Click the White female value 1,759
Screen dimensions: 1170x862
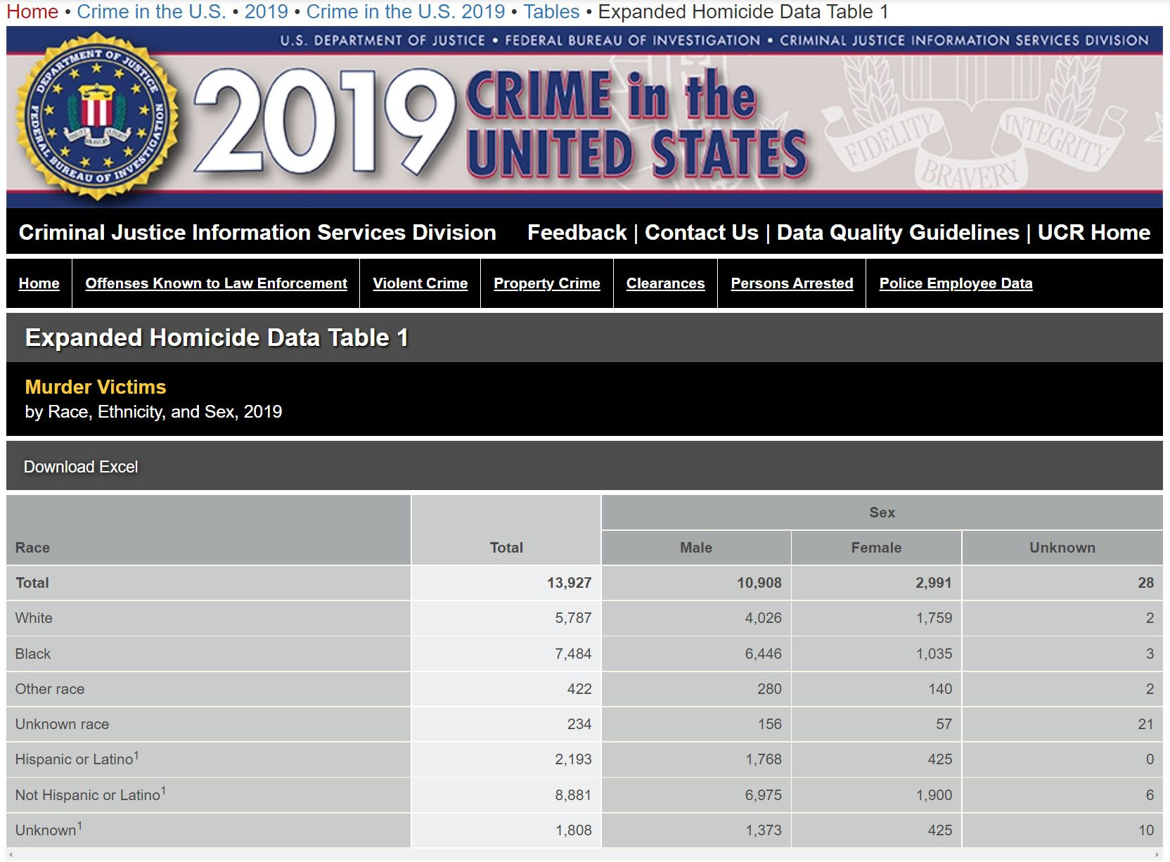[934, 618]
